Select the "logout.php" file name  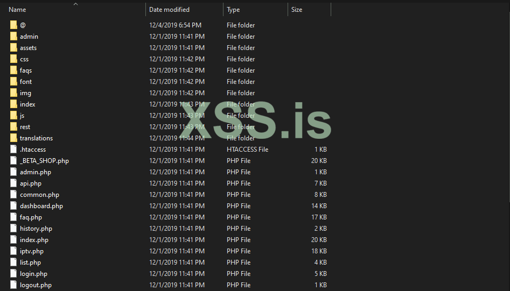pos(36,285)
